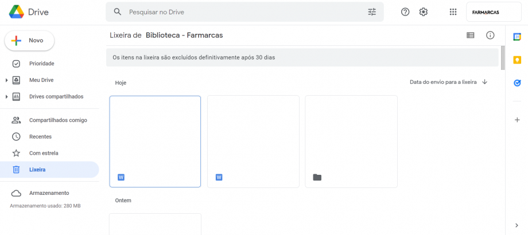Go to Recentes in the sidebar

click(x=40, y=136)
